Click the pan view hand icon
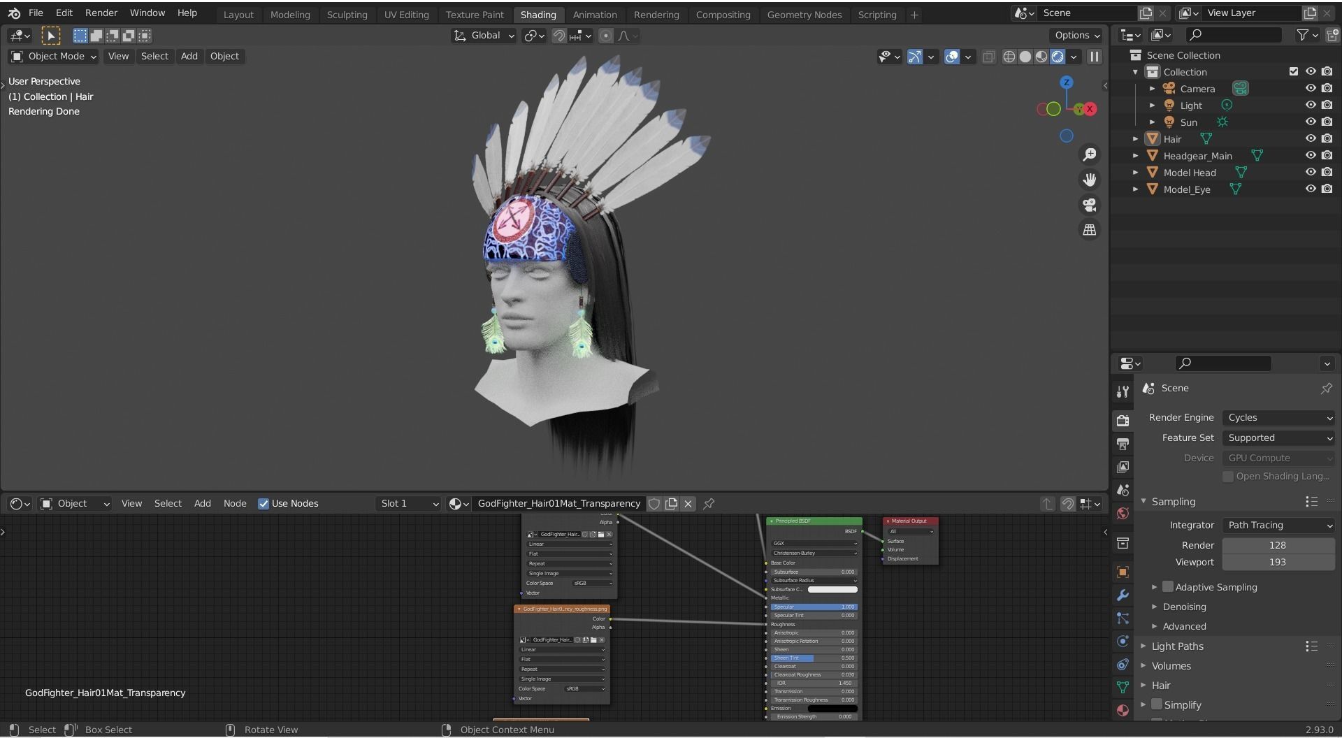 click(x=1089, y=180)
